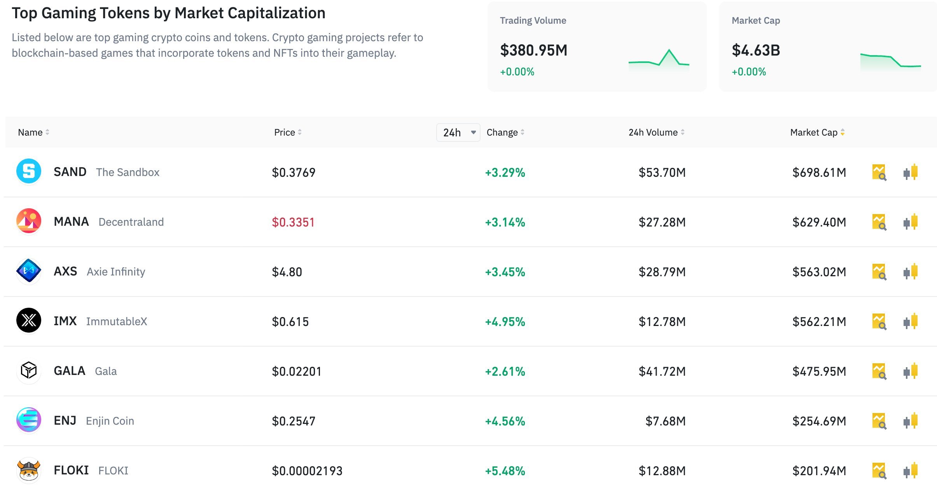Click the ImmutableX token logo
The image size is (937, 495).
29,321
